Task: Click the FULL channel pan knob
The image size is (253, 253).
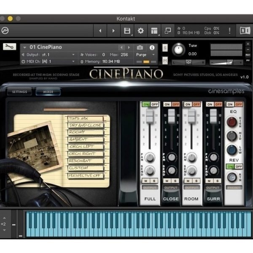Action: 150,157
